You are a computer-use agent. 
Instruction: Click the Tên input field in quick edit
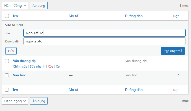coord(104,33)
